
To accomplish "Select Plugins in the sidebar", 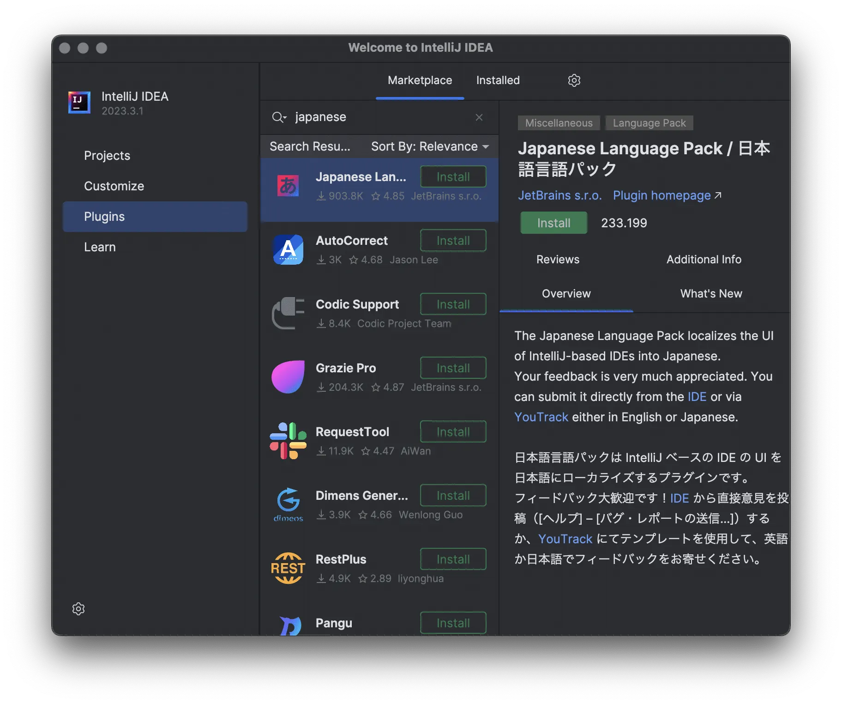I will (155, 217).
